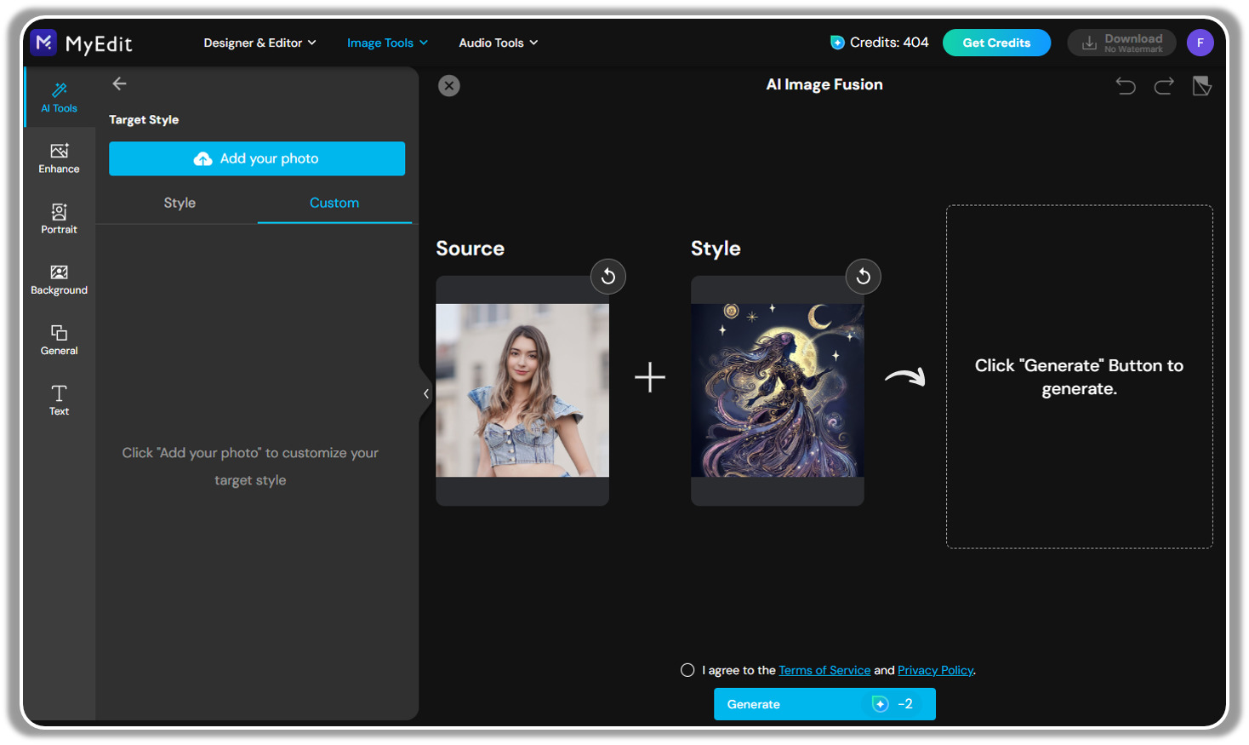The height and width of the screenshot is (745, 1249).
Task: Click the Source portrait thumbnail
Action: pos(522,390)
